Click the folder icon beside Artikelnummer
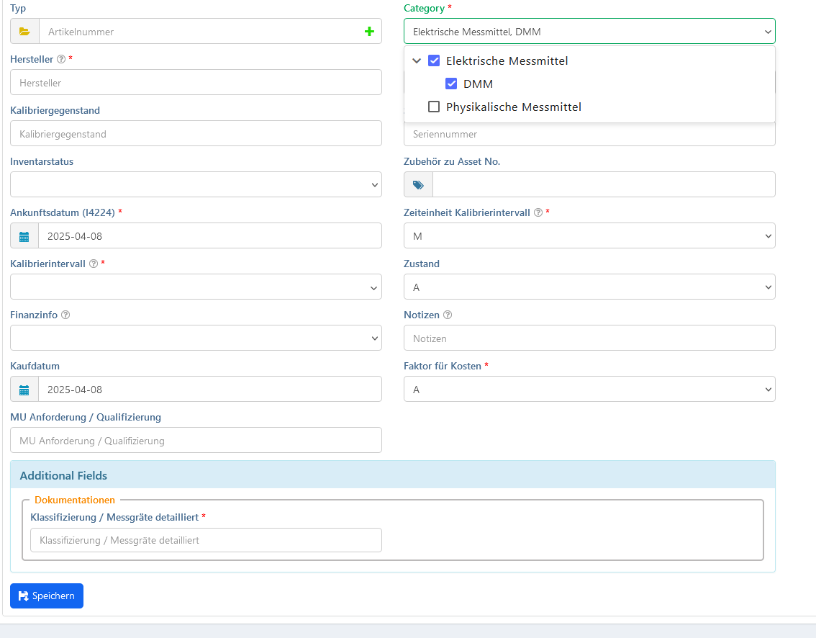 24,32
